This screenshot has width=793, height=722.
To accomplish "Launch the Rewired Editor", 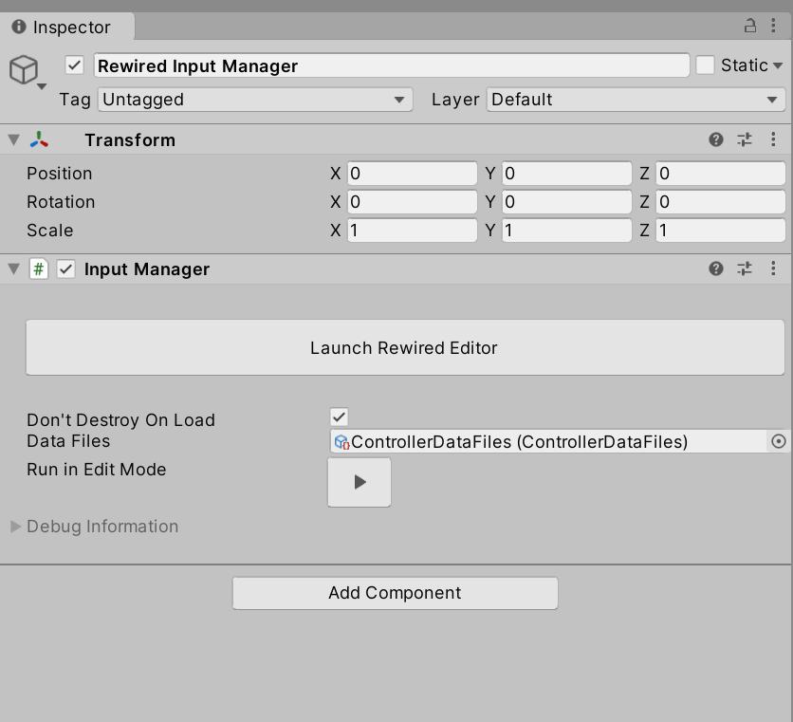I will 405,347.
